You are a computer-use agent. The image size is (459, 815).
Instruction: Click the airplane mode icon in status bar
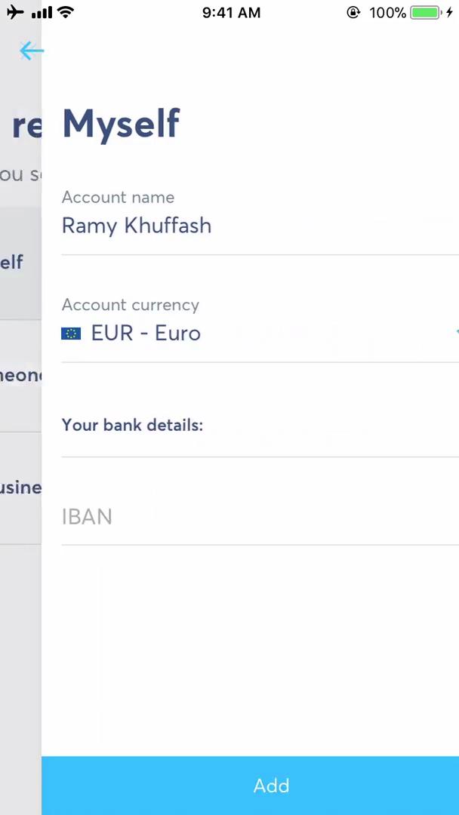[15, 12]
